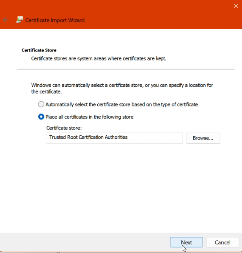This screenshot has width=242, height=253.
Task: Focus the Trusted Root Certification Authorities field
Action: point(115,138)
